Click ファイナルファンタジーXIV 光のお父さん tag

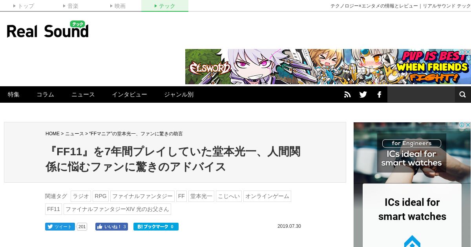pyautogui.click(x=117, y=209)
